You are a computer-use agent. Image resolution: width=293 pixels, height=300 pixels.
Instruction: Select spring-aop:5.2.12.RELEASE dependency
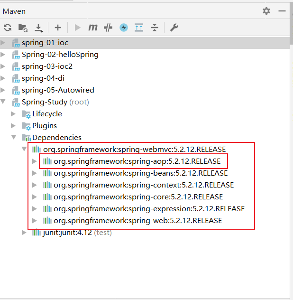click(137, 161)
